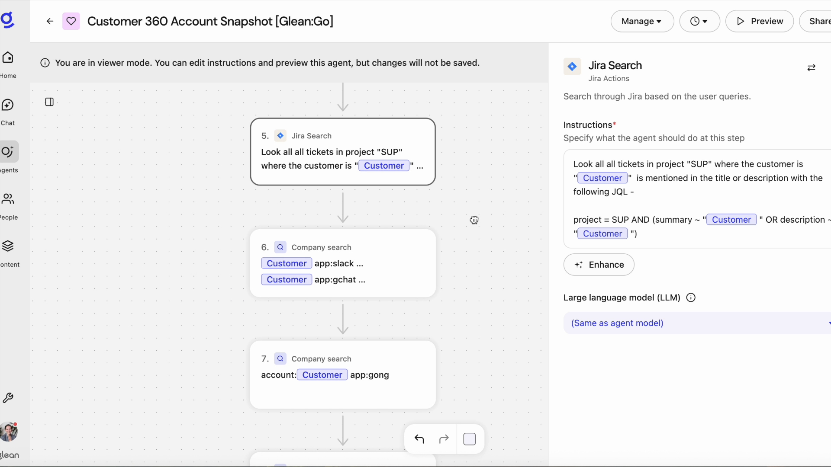Click the redo arrow

tap(444, 439)
